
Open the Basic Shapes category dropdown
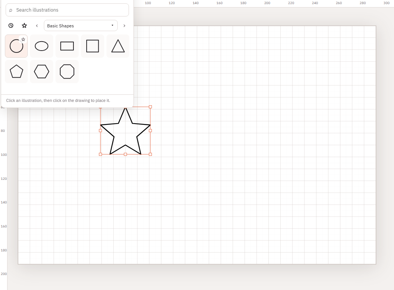click(81, 25)
